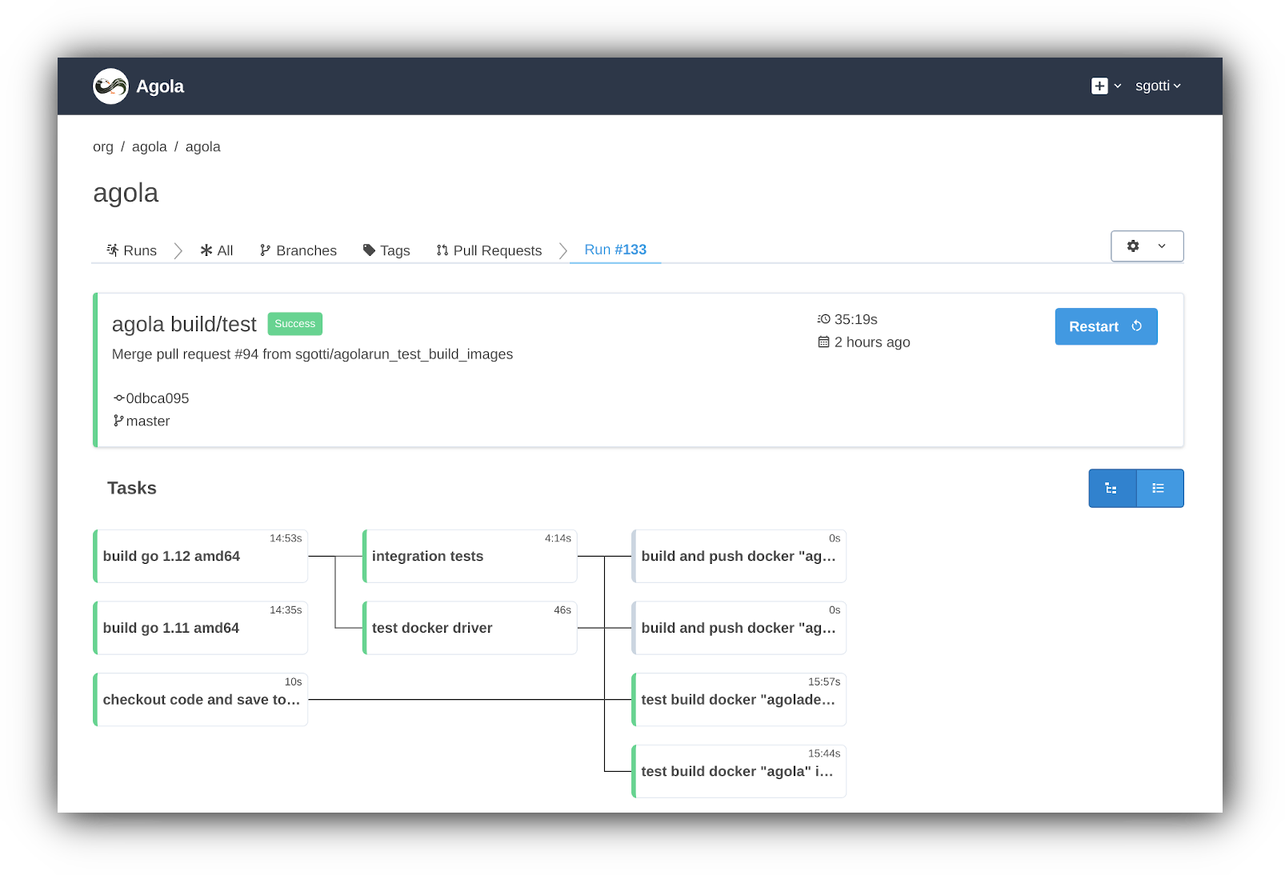The height and width of the screenshot is (875, 1285).
Task: Click the Agola logo icon
Action: (110, 86)
